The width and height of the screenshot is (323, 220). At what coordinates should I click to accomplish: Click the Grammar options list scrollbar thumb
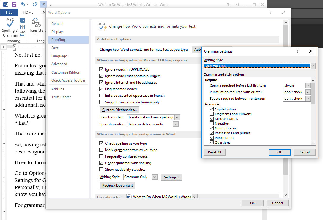pos(313,93)
